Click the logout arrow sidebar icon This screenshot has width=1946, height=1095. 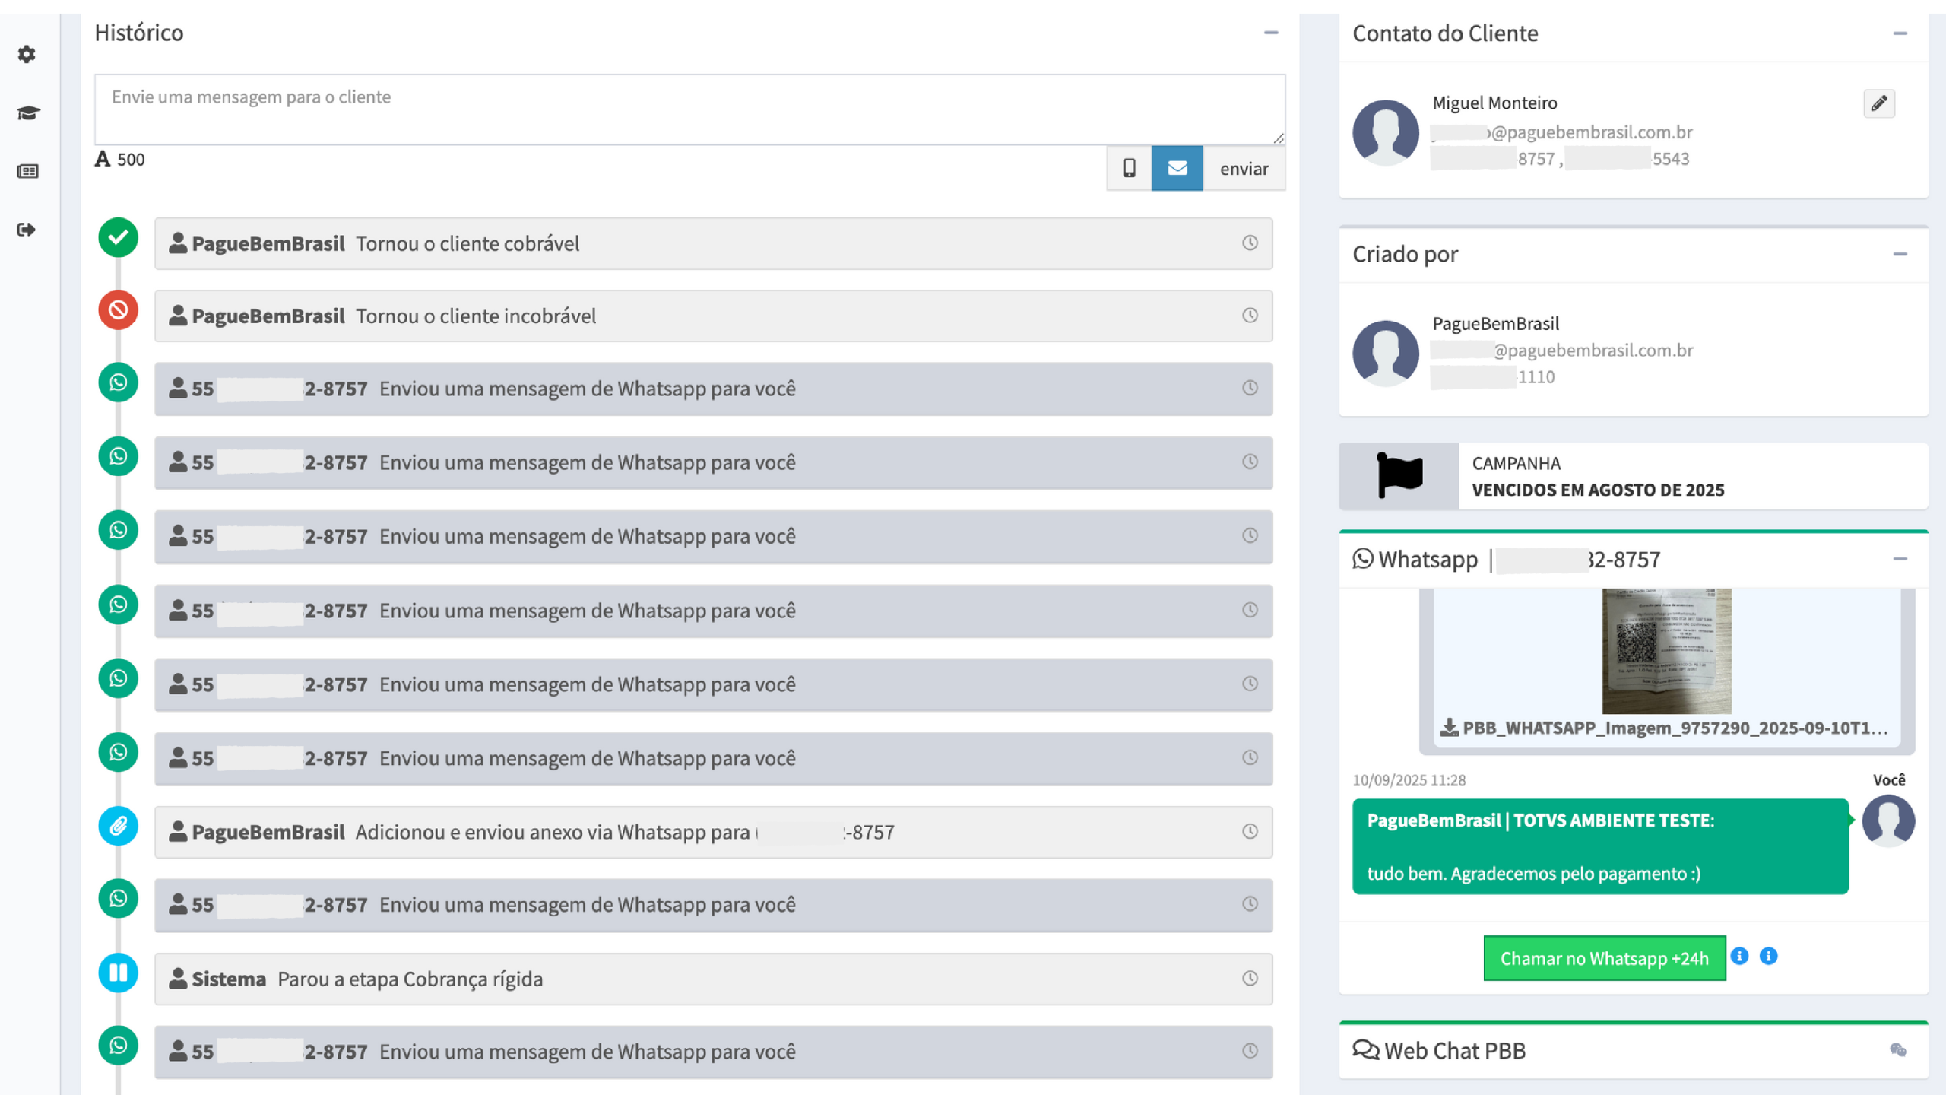click(x=27, y=230)
